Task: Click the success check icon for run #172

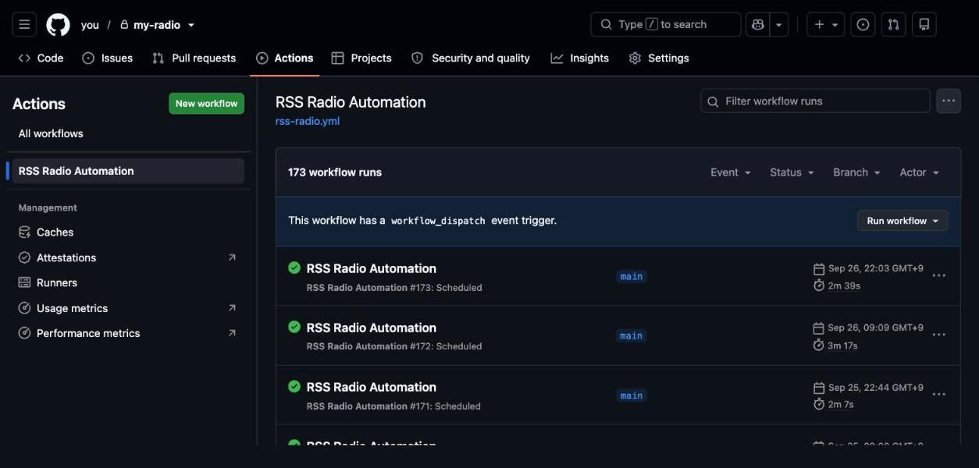Action: click(x=294, y=327)
